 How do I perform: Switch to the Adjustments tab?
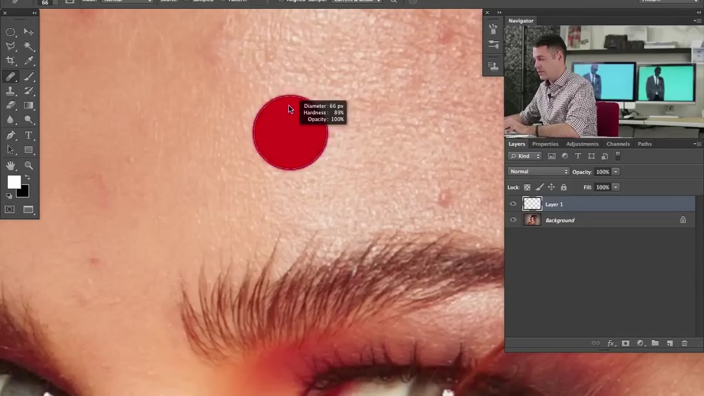point(583,144)
